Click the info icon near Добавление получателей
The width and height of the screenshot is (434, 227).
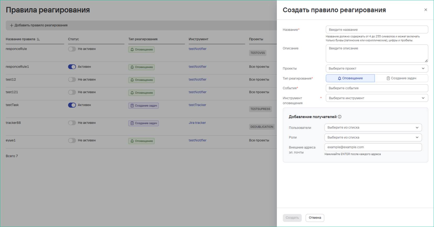click(340, 117)
